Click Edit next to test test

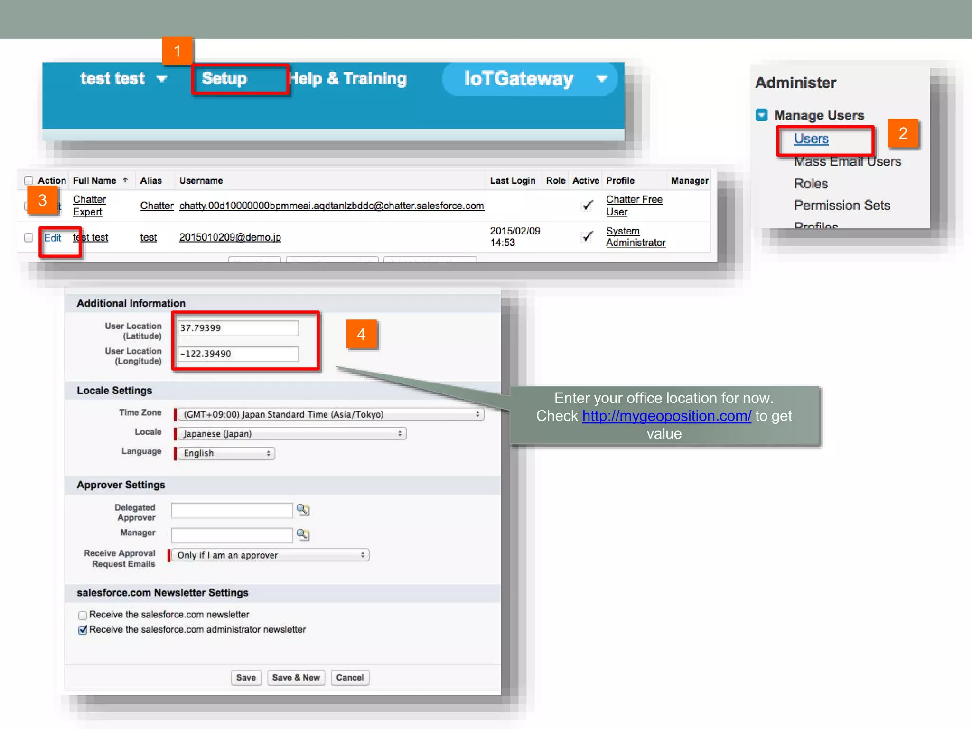click(53, 238)
